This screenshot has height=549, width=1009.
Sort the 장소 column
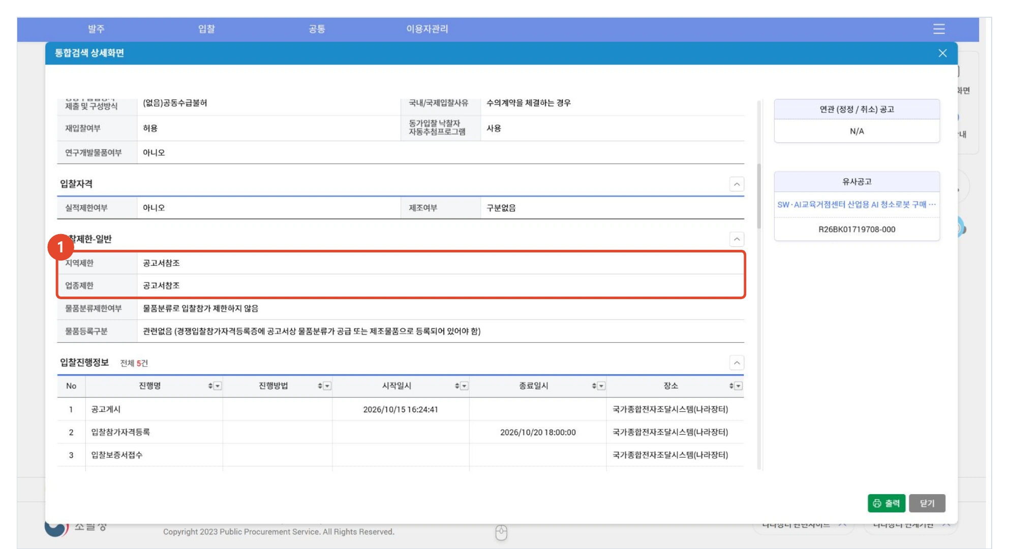pyautogui.click(x=731, y=386)
